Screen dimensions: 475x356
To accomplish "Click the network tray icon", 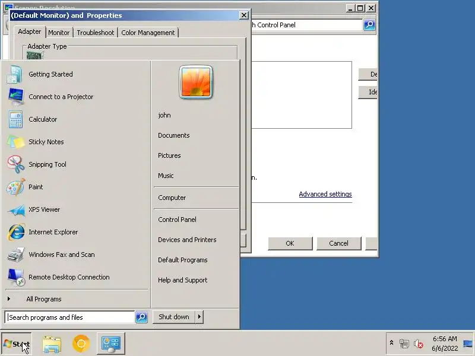I will click(x=404, y=344).
